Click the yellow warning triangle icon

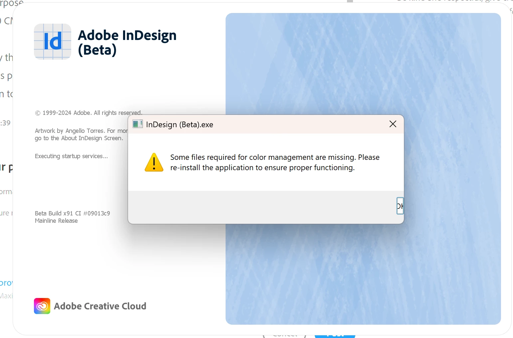coord(154,162)
